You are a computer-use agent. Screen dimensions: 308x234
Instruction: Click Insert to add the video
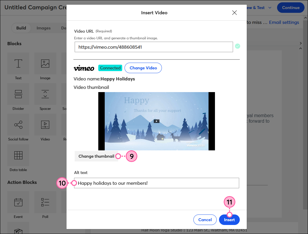(229, 220)
